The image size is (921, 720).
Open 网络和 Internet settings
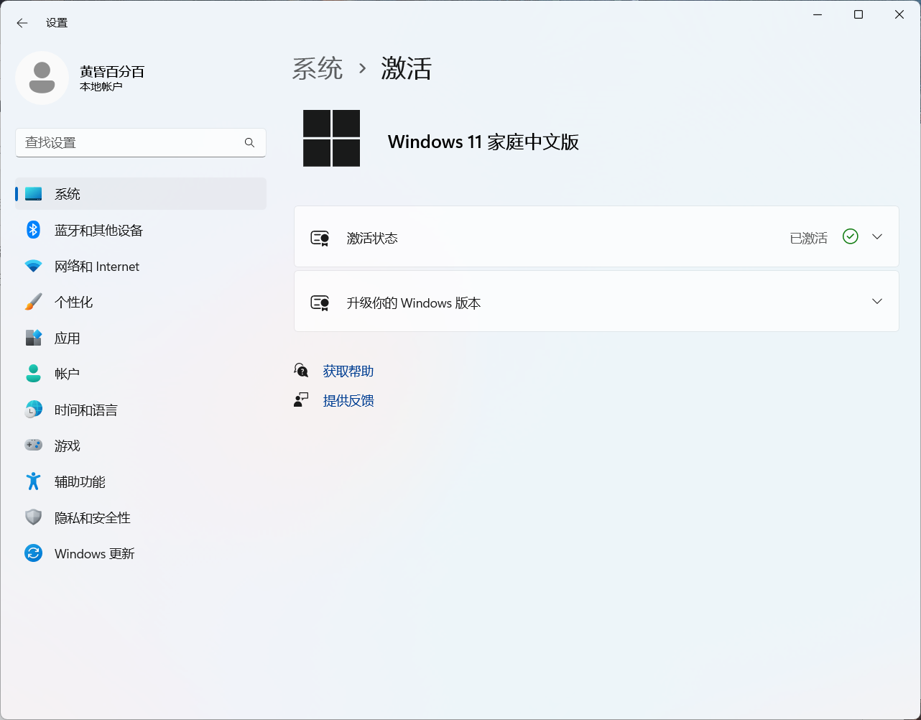tap(141, 266)
